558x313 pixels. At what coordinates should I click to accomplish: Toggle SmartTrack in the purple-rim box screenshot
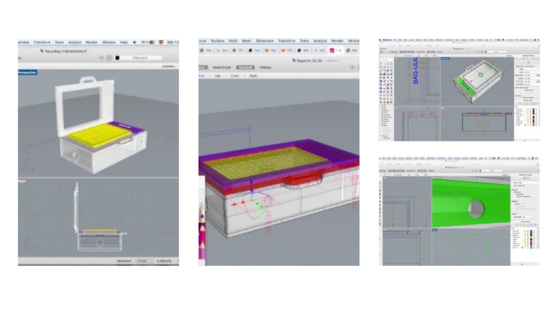click(x=222, y=67)
